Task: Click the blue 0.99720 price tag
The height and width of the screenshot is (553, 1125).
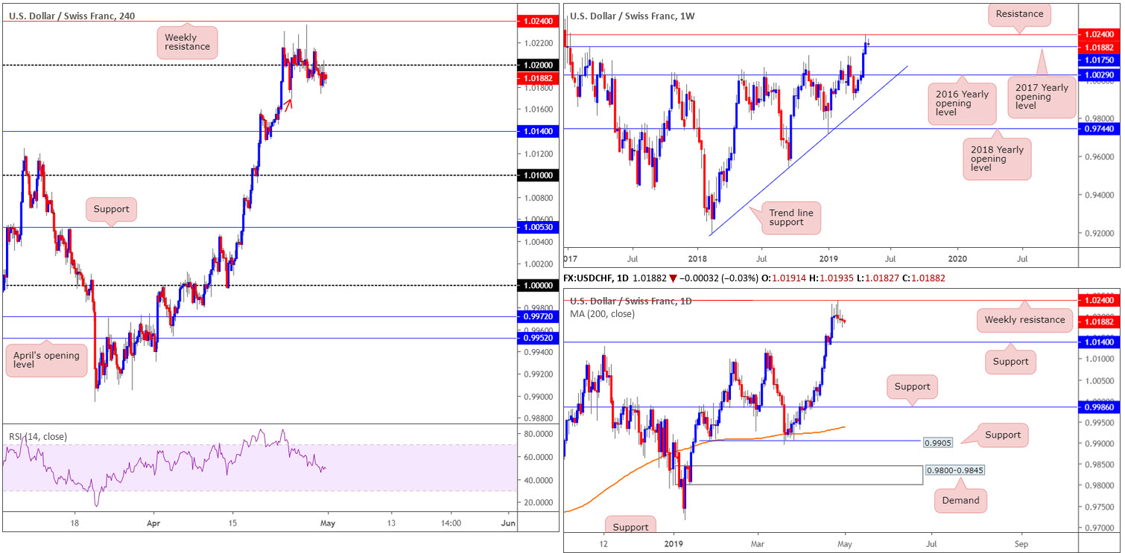Action: [x=537, y=317]
